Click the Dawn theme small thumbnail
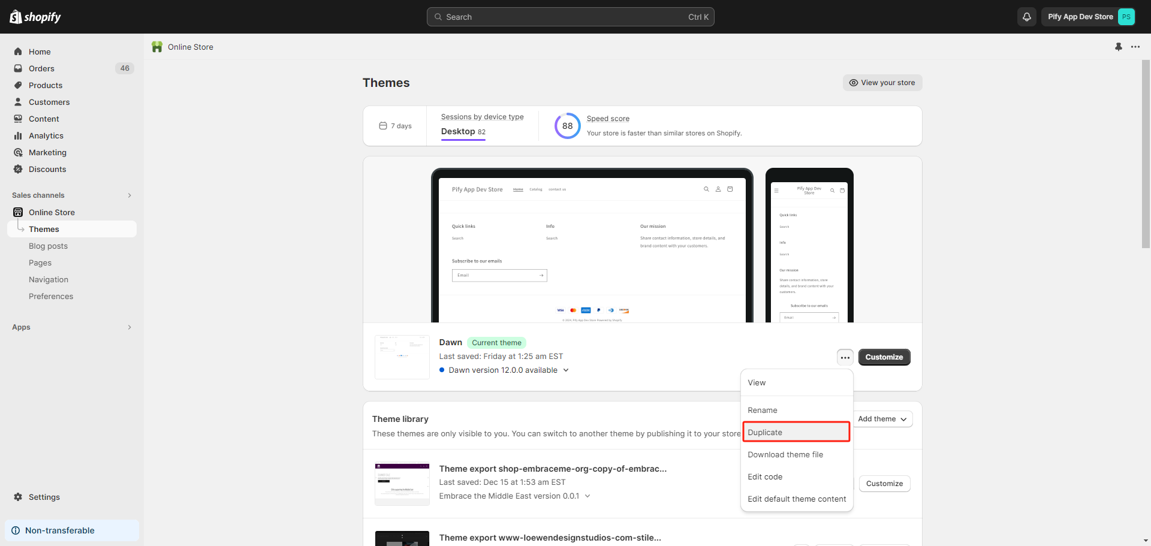The width and height of the screenshot is (1151, 546). (x=402, y=357)
